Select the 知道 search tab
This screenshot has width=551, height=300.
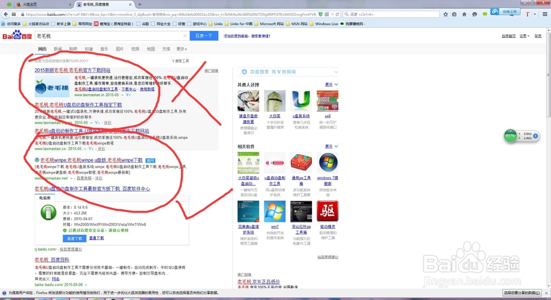[89, 49]
